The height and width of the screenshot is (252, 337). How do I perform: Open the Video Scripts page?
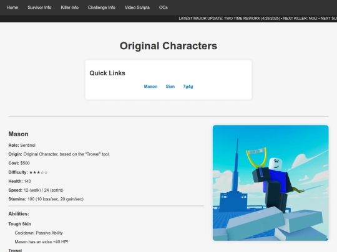click(137, 7)
